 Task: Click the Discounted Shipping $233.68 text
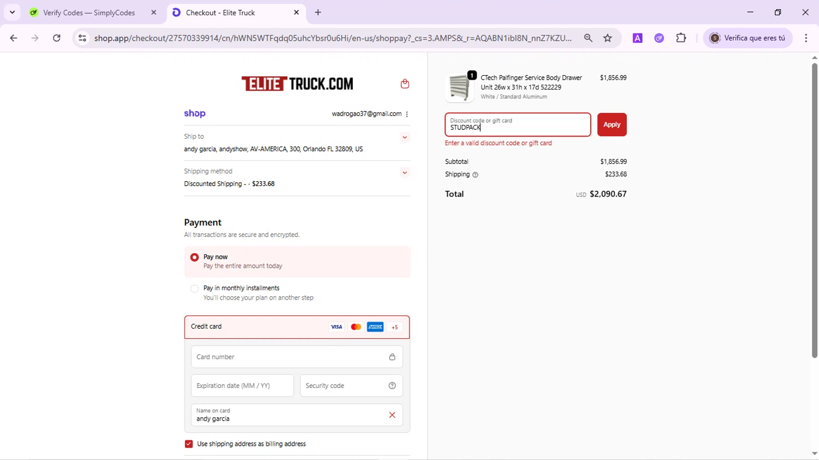pos(229,184)
